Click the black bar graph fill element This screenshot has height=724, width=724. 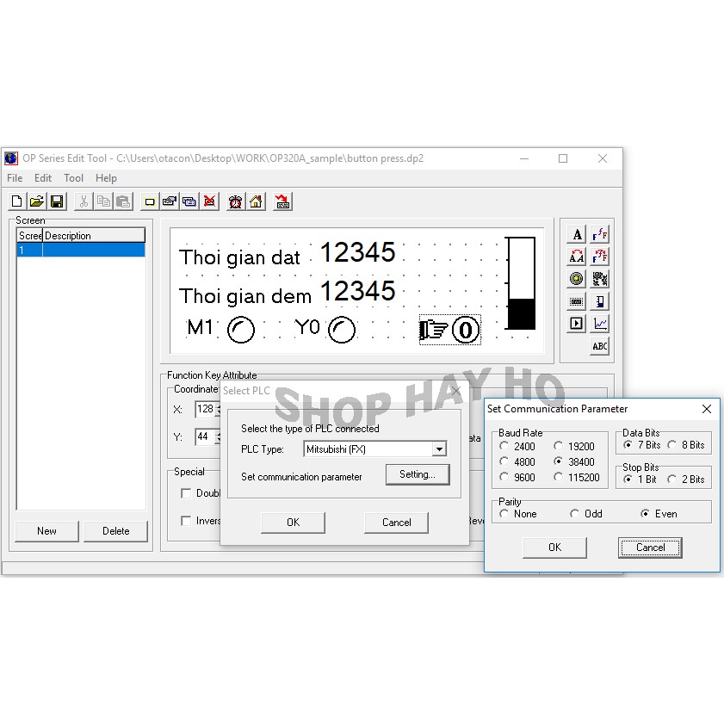pos(523,314)
